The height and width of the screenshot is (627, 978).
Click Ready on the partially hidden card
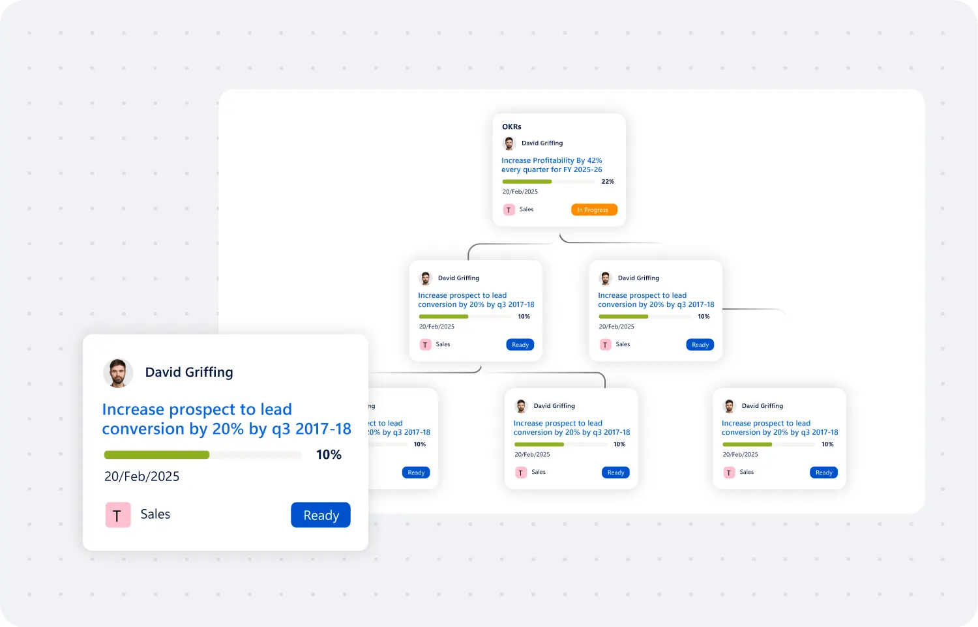416,473
